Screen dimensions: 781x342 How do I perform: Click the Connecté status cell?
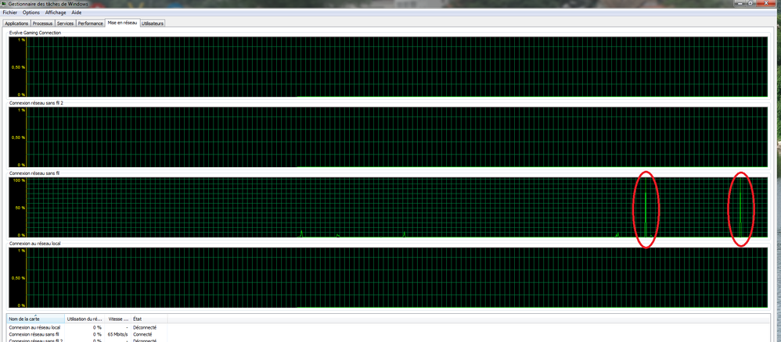tap(142, 334)
